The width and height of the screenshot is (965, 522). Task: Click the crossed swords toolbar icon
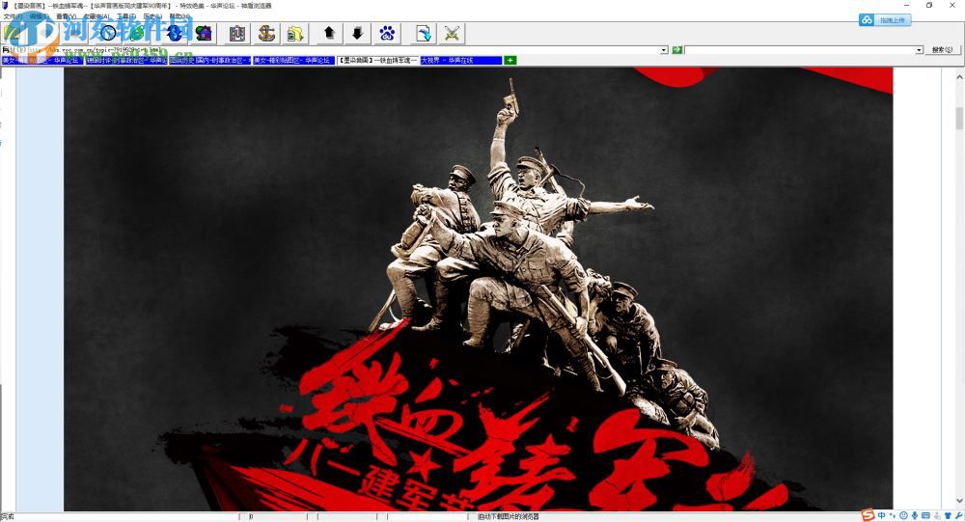[453, 33]
